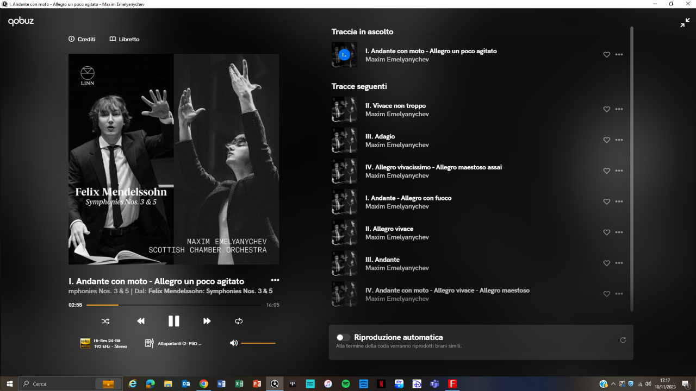Open the options menu for II. Allegro vivace
The width and height of the screenshot is (696, 391).
point(619,232)
